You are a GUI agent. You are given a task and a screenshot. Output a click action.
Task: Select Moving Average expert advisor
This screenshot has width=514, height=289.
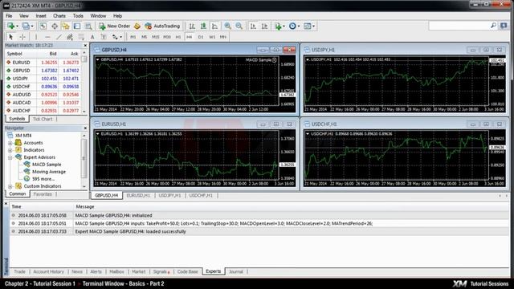point(49,172)
